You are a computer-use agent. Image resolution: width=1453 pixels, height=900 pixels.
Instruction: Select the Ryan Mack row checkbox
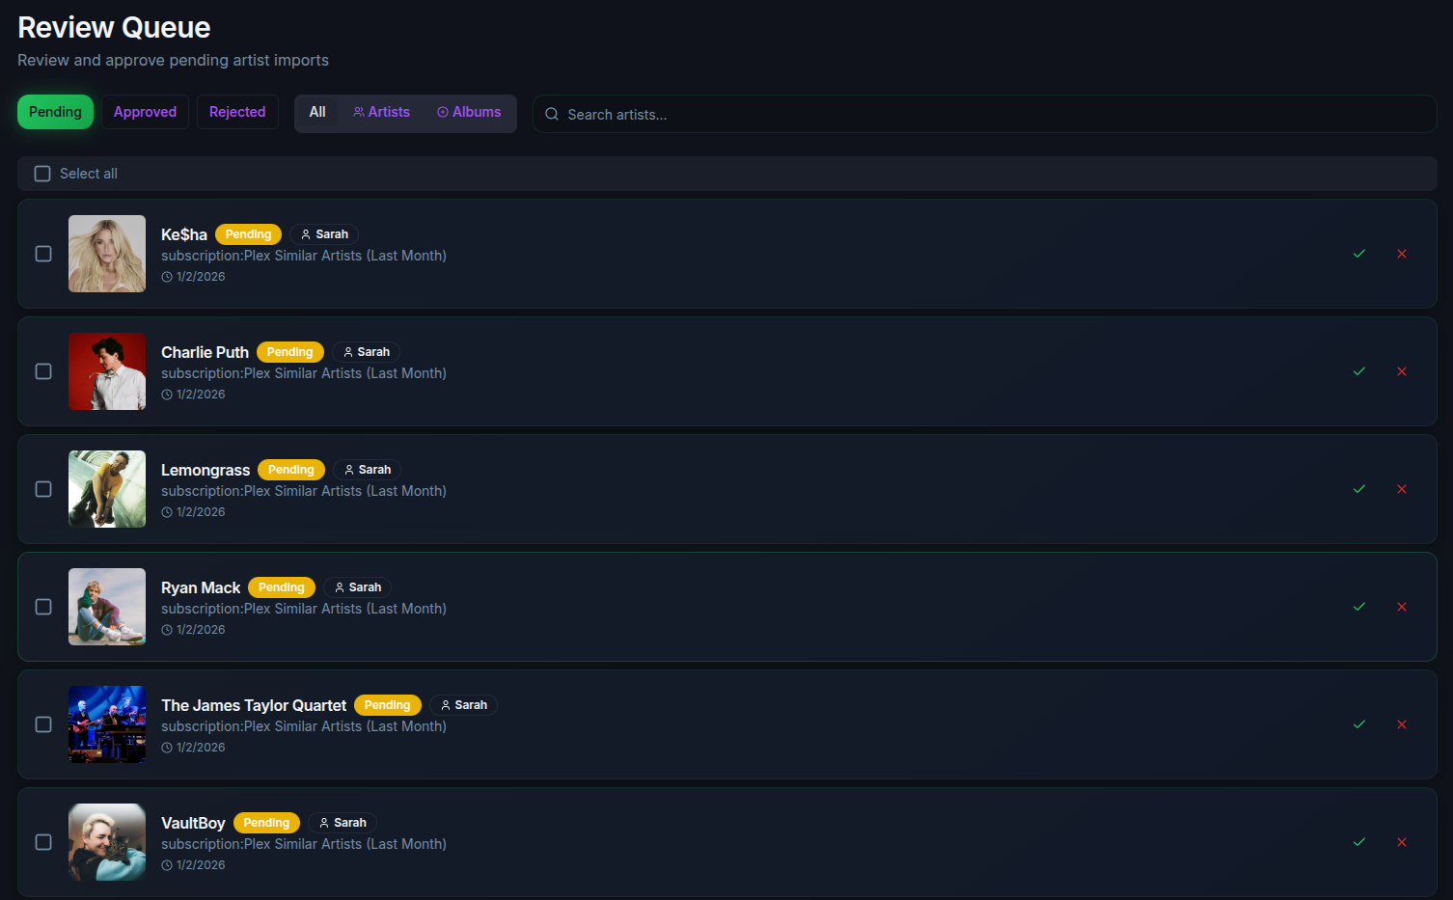(x=43, y=607)
